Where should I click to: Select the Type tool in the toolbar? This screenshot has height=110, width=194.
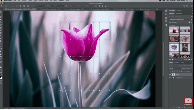click(1, 59)
